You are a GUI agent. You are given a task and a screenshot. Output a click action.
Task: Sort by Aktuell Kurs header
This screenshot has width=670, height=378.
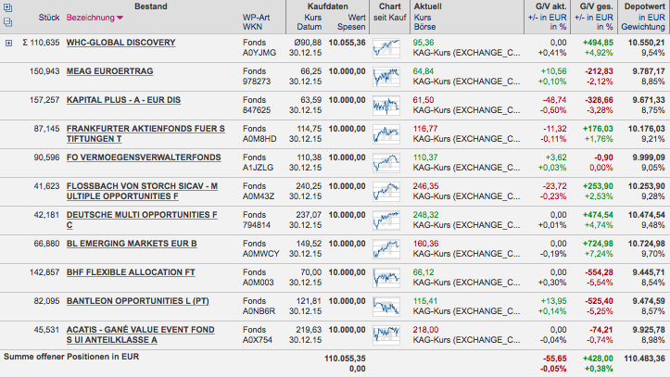tap(423, 18)
